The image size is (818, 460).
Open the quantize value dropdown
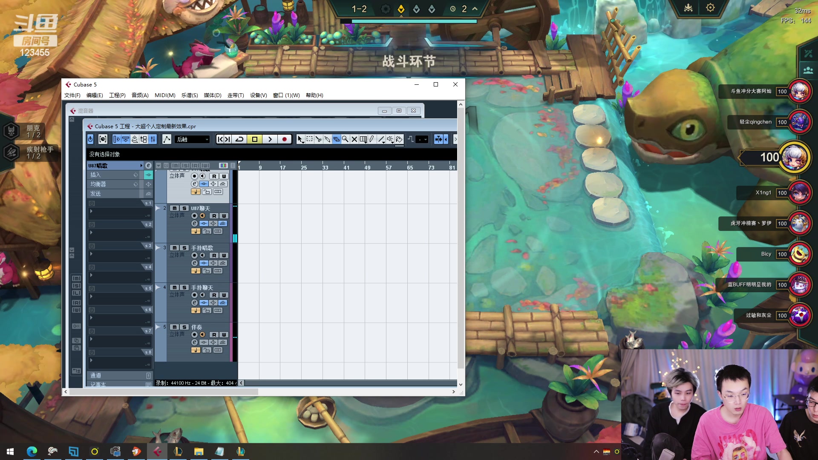pyautogui.click(x=422, y=139)
